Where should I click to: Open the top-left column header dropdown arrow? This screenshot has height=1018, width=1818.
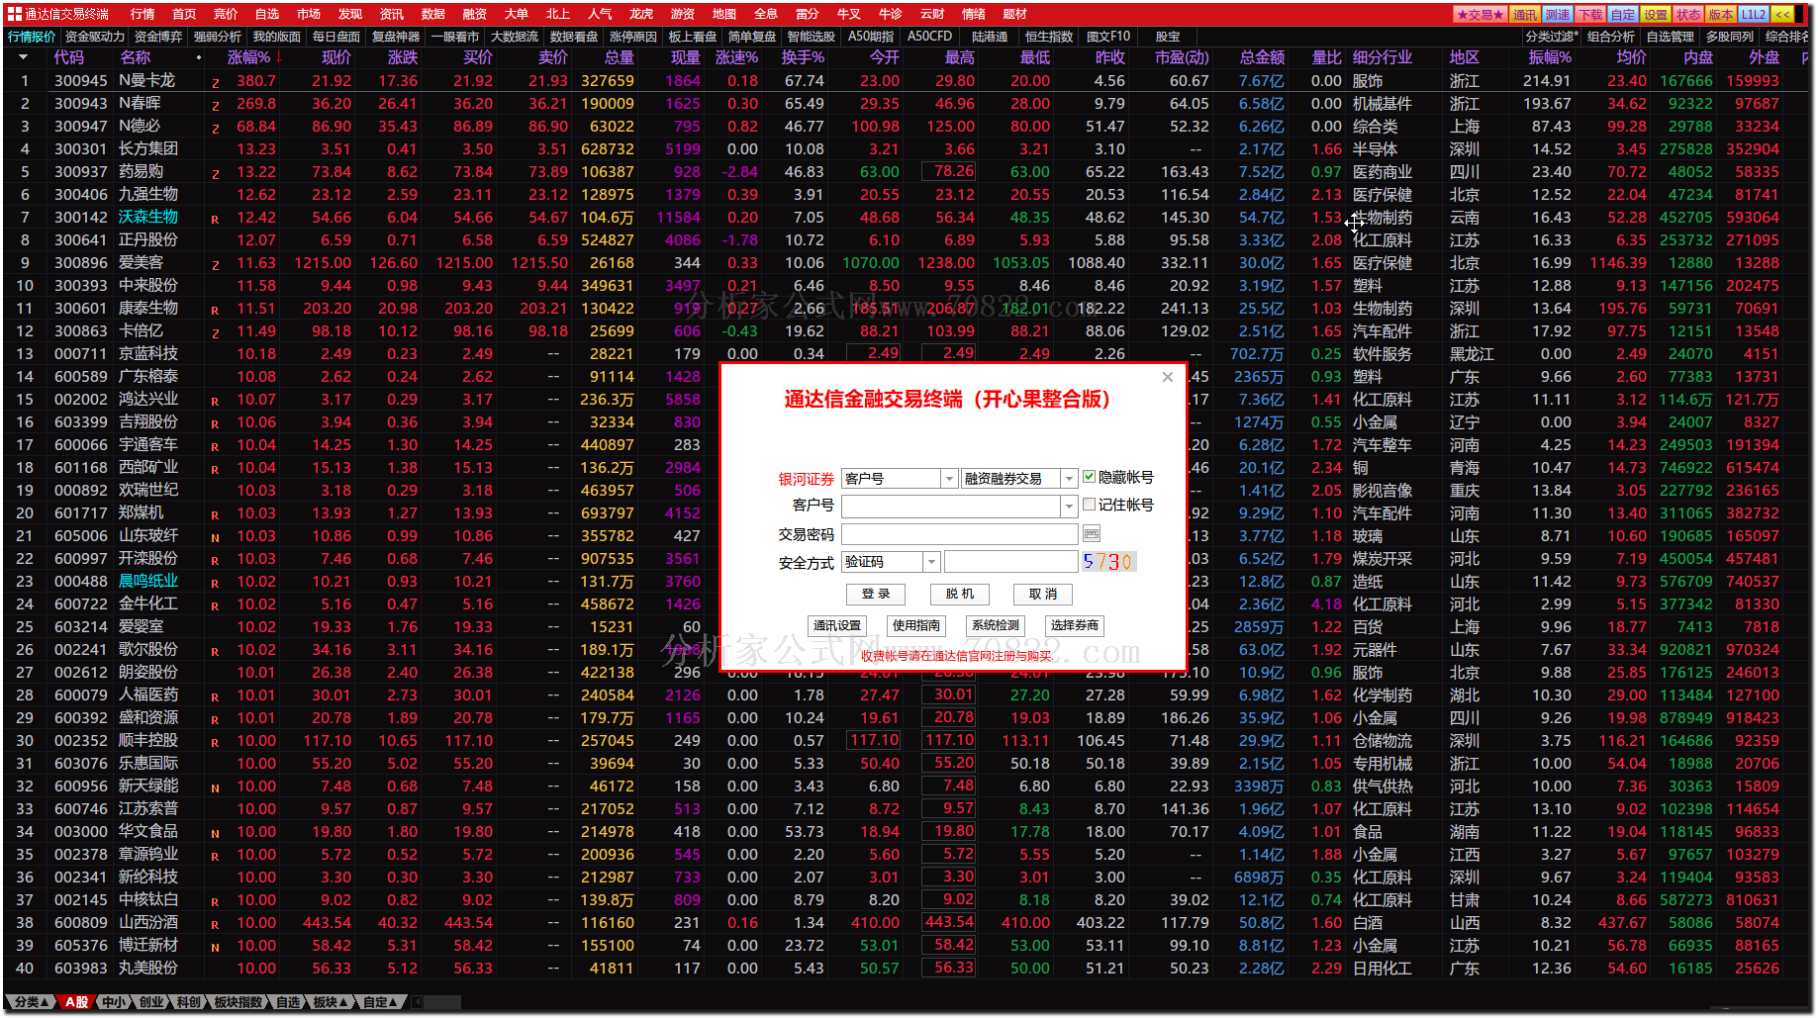tap(23, 57)
